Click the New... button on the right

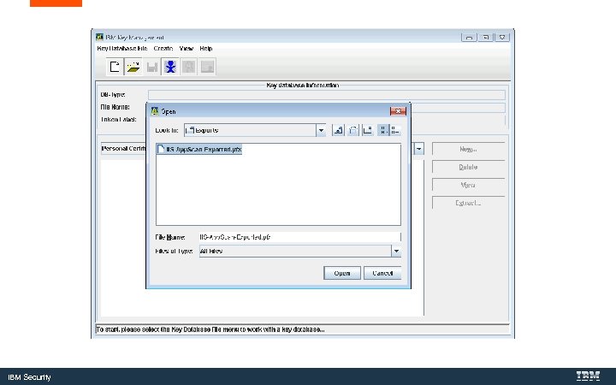[x=468, y=149]
